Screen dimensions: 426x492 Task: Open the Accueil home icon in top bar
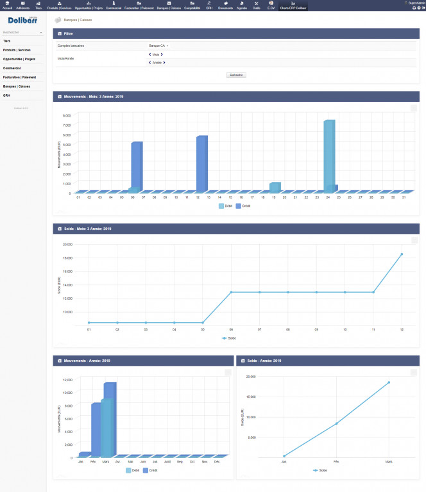click(7, 5)
